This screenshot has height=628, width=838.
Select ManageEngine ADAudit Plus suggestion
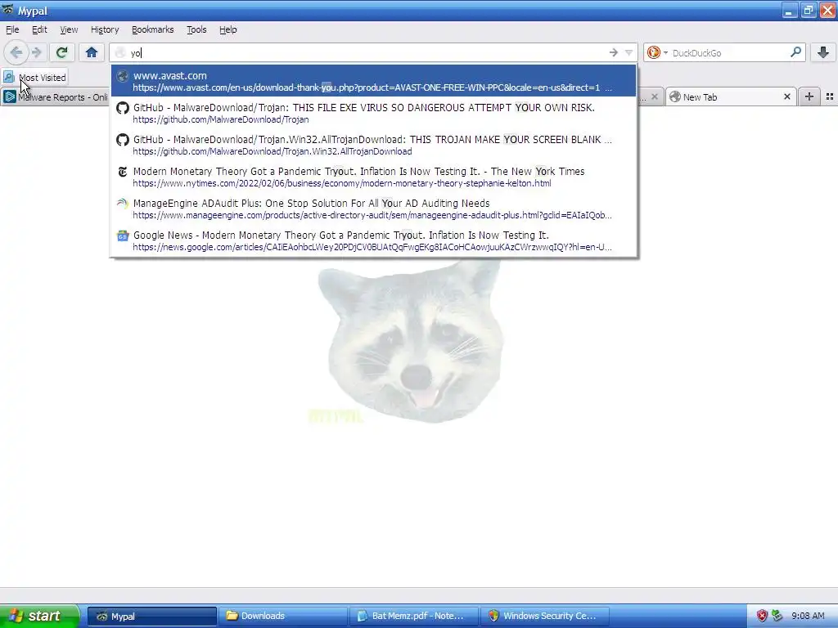pos(373,209)
